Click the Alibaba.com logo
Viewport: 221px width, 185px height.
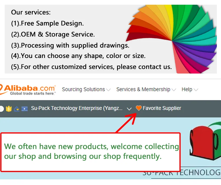[x=28, y=90]
